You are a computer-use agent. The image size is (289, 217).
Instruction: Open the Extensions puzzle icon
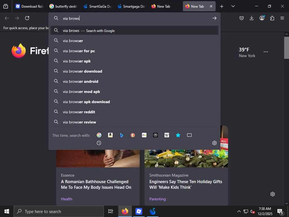pos(272,18)
